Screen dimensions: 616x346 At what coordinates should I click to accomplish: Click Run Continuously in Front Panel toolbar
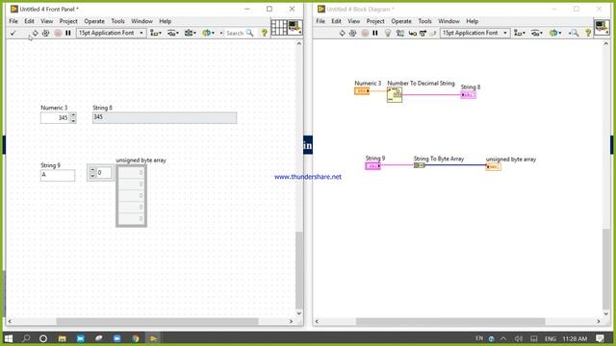click(45, 34)
